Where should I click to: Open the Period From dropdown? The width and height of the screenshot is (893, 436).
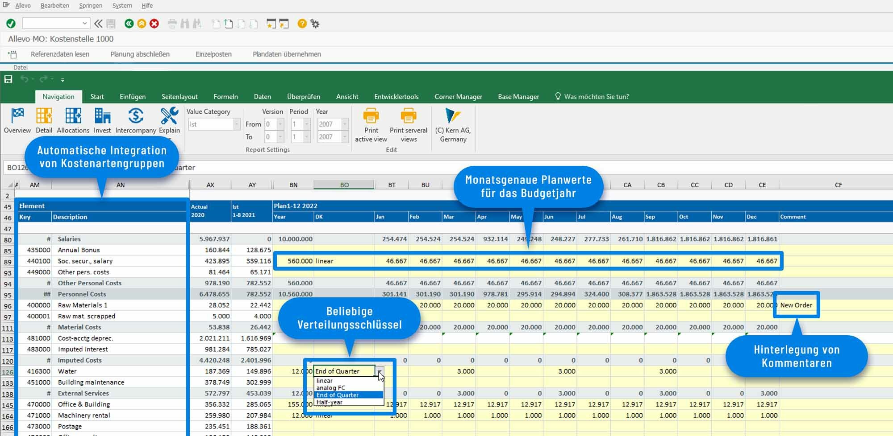[x=307, y=124]
